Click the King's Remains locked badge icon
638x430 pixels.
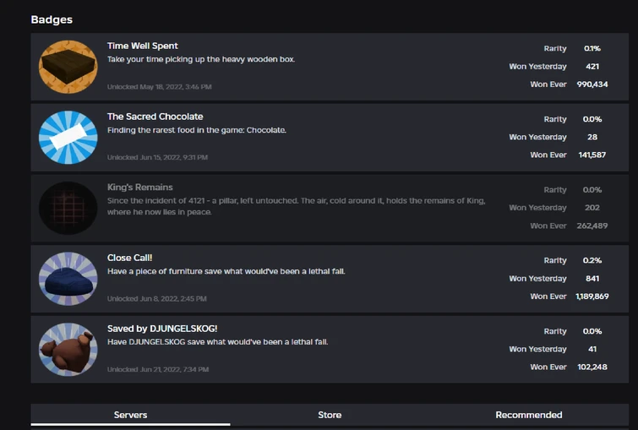point(68,208)
